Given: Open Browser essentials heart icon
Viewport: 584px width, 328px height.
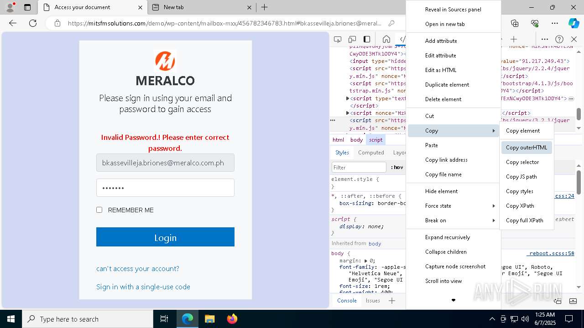Looking at the screenshot, I should (x=535, y=23).
